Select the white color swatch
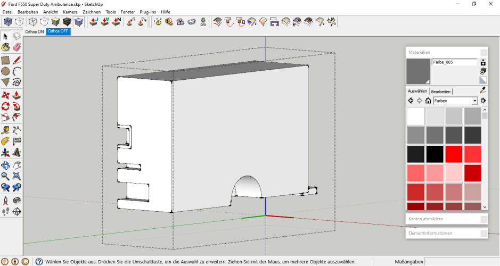The height and width of the screenshot is (266, 500). [x=415, y=117]
